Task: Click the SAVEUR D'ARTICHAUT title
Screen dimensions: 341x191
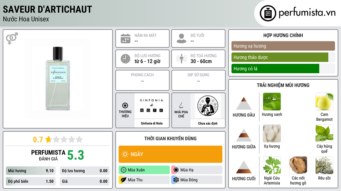Action: tap(47, 9)
